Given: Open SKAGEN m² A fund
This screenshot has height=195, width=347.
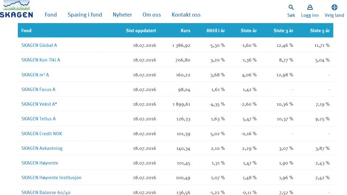Looking at the screenshot, I should point(35,75).
